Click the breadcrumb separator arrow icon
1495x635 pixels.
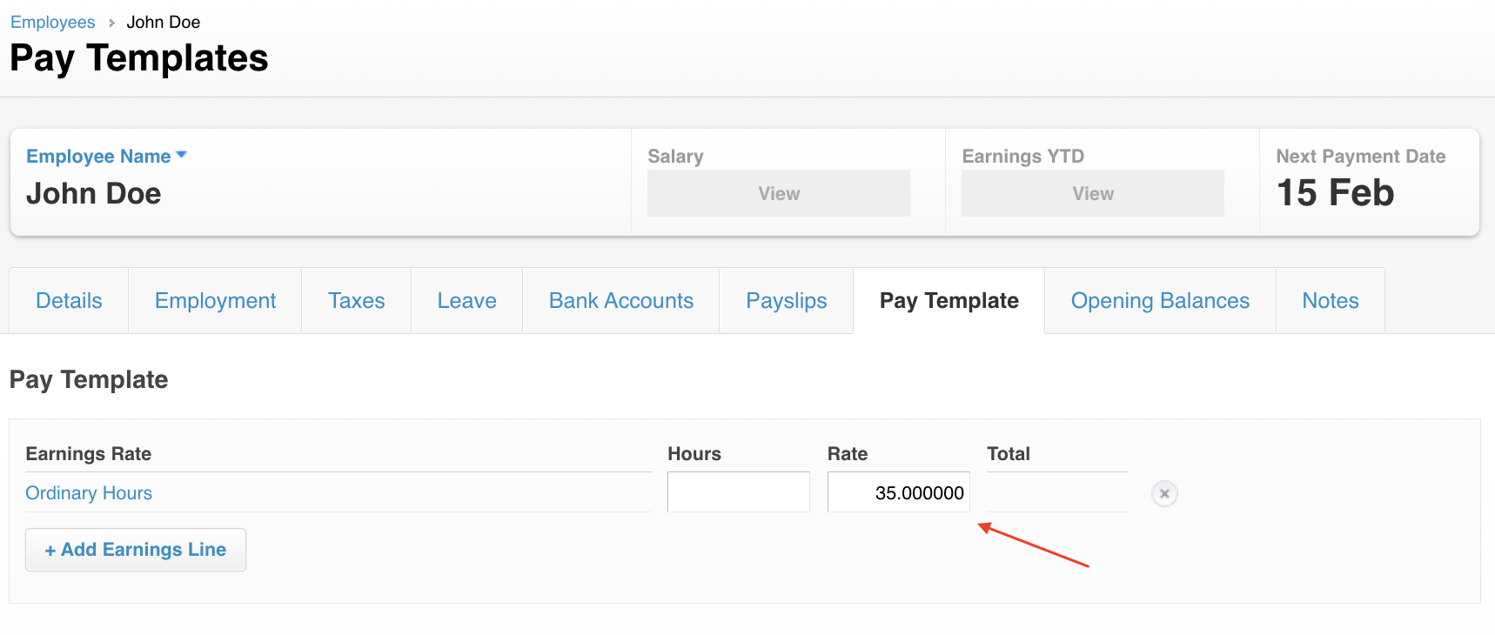click(111, 23)
